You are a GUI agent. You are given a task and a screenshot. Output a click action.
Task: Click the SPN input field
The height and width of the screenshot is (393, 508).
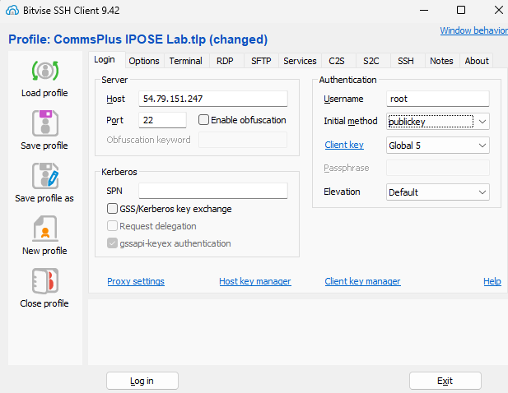tap(213, 191)
